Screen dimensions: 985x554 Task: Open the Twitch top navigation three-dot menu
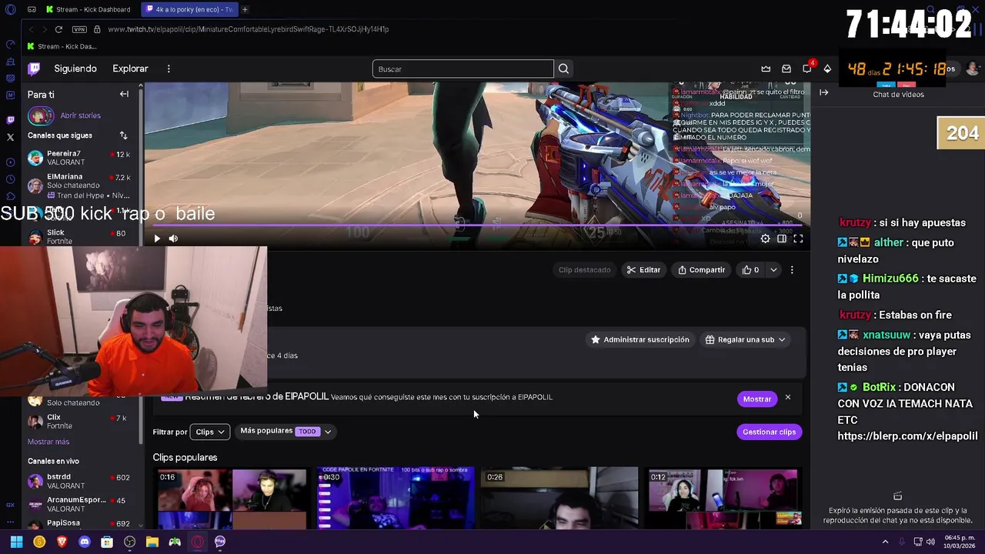(x=169, y=68)
